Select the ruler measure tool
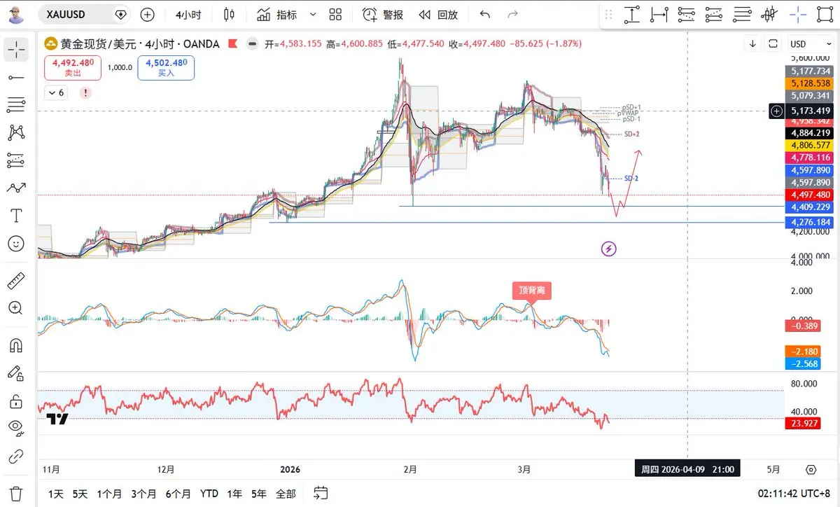This screenshot has height=507, width=840. 17,281
